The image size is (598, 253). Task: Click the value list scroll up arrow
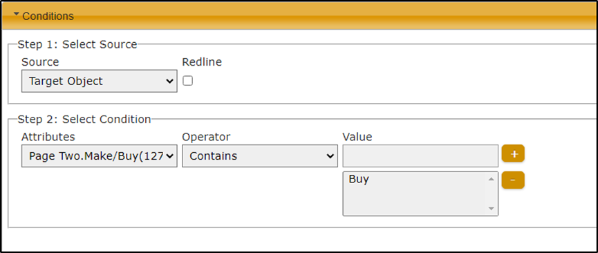pyautogui.click(x=492, y=178)
